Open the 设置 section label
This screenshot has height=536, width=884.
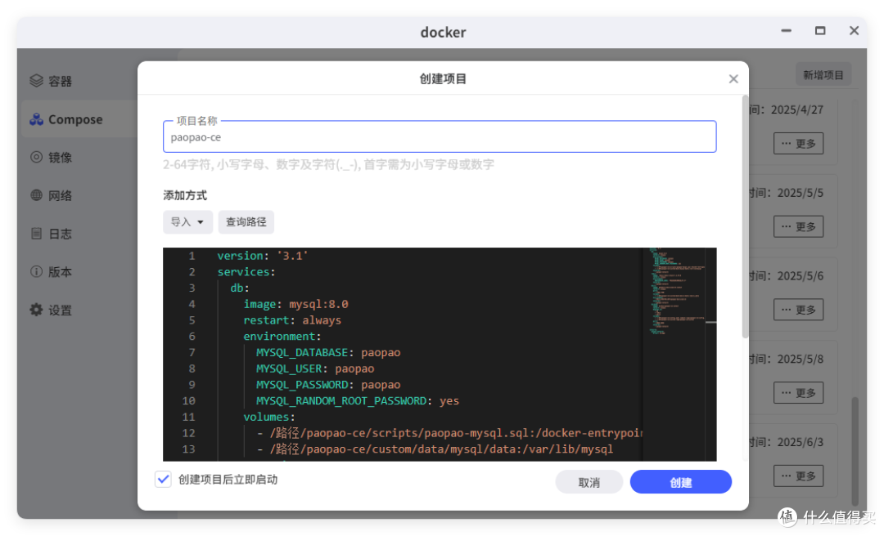coord(60,310)
